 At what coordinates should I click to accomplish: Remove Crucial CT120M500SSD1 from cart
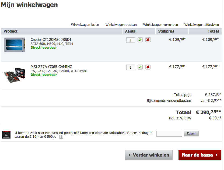point(148,40)
